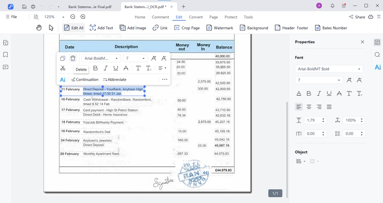Open the font size 7 dropdown in the Properties panel
Image resolution: width=383 pixels, height=203 pixels.
[x=319, y=80]
